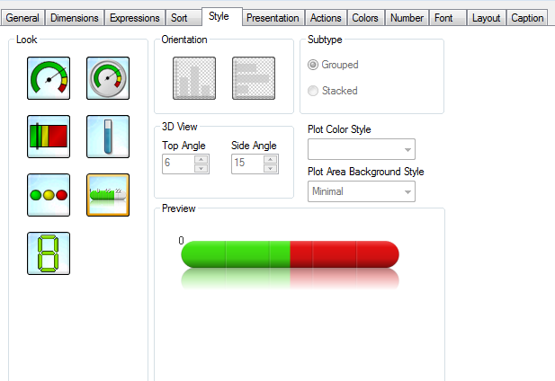This screenshot has width=555, height=381.
Task: Choose the traffic light gauge look
Action: (x=49, y=195)
